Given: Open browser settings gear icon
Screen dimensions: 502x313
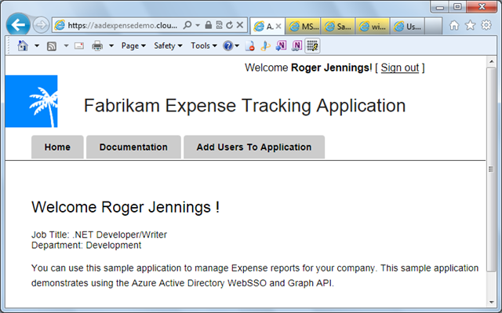Looking at the screenshot, I should pos(486,25).
